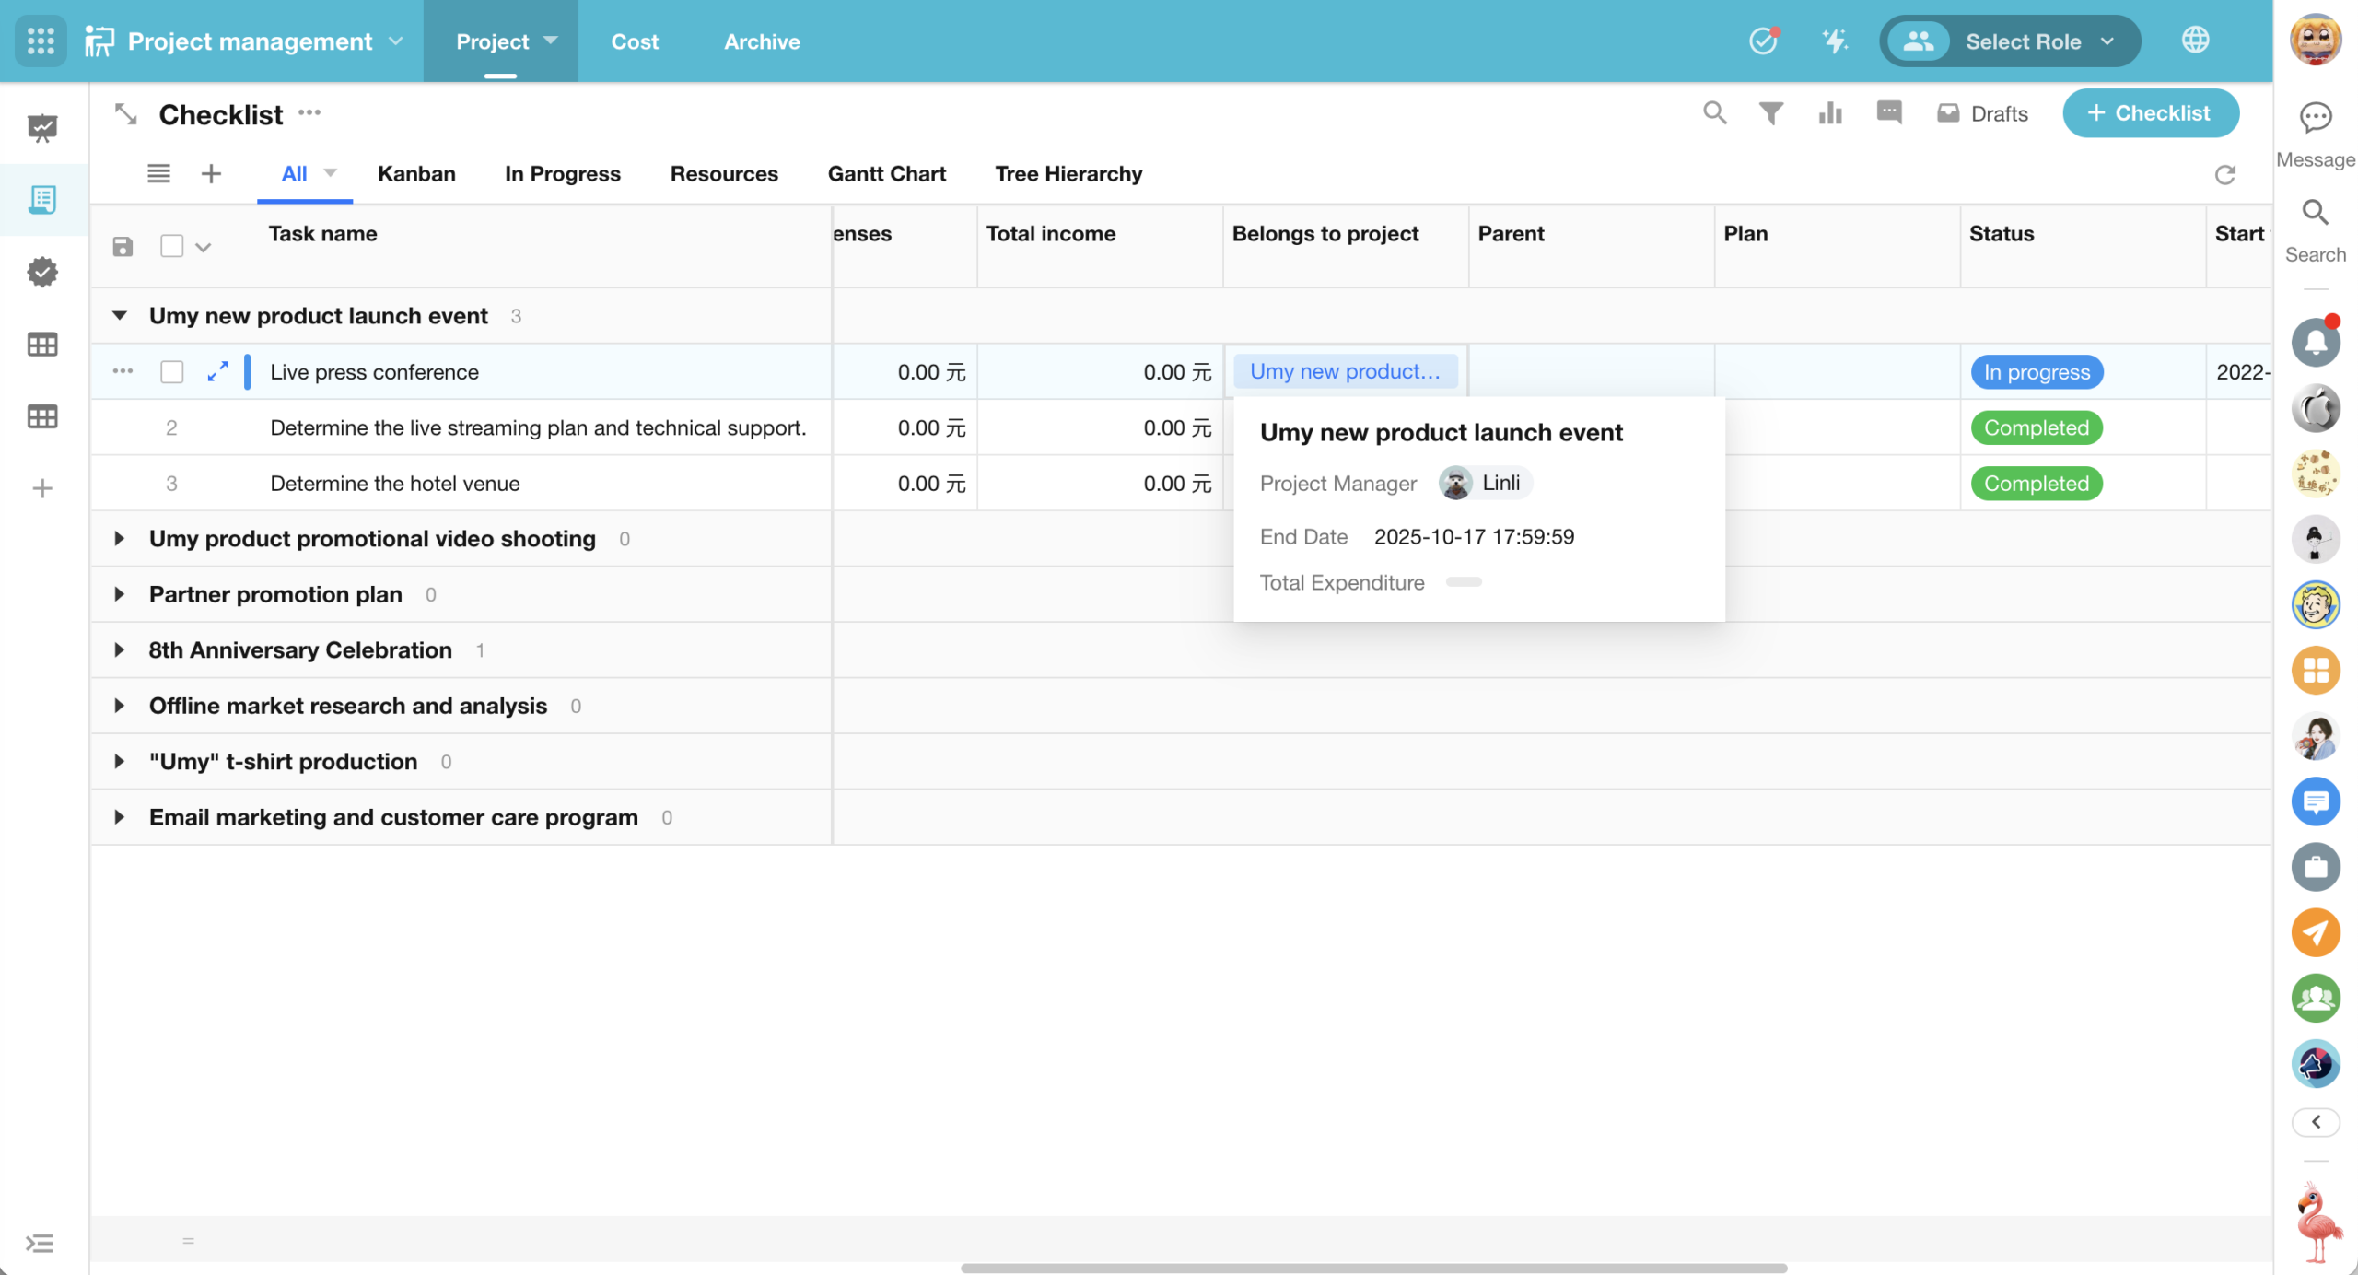The image size is (2358, 1275).
Task: Switch to the Kanban view tab
Action: pos(416,173)
